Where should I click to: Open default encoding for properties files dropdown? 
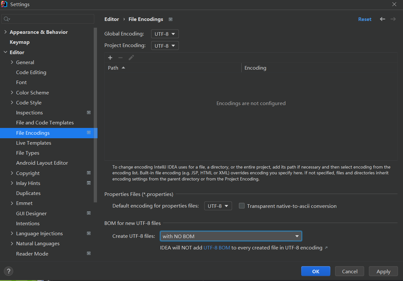pos(218,206)
